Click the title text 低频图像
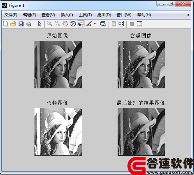The image size is (194, 175). (x=57, y=103)
